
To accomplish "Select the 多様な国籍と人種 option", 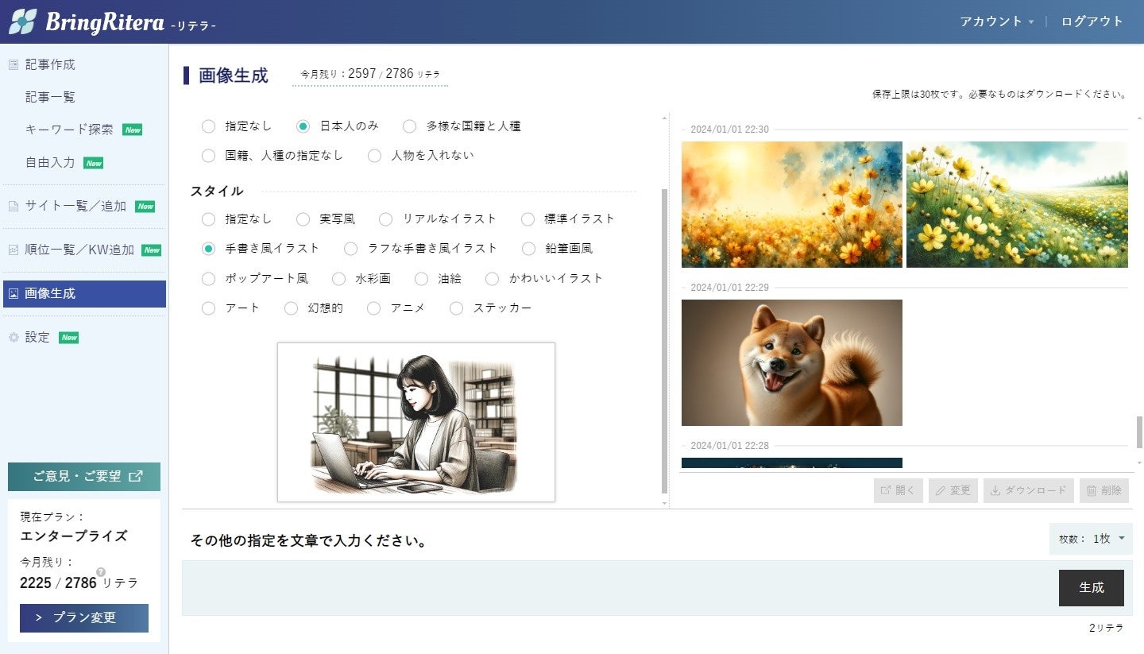I will (x=409, y=126).
